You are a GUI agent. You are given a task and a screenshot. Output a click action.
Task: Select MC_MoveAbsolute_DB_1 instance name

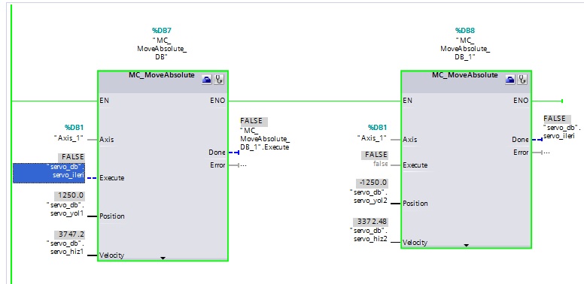(465, 49)
